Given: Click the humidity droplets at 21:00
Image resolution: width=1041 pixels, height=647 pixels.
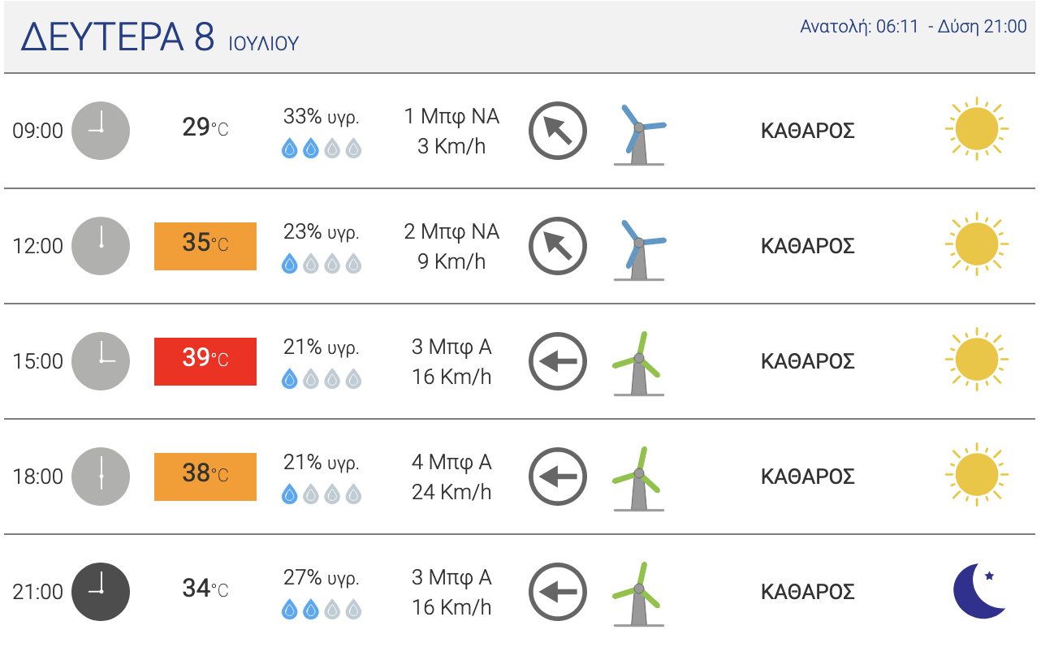Looking at the screenshot, I should 322,610.
